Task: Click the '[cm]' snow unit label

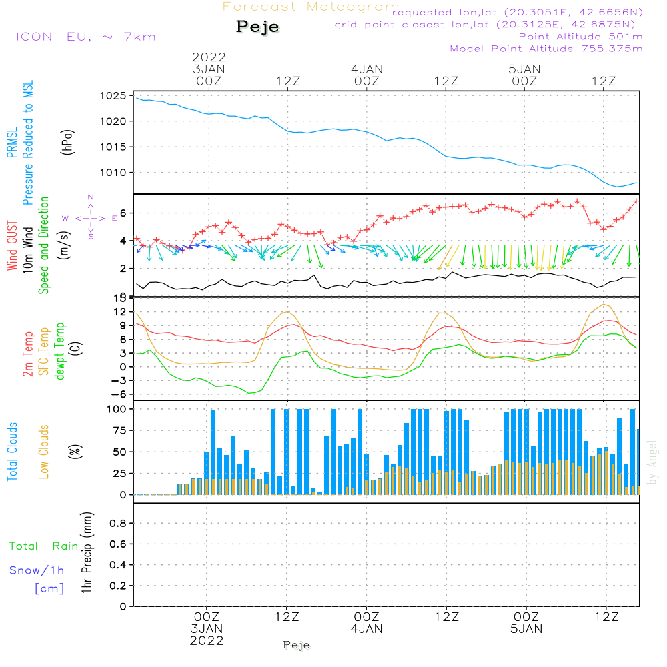Action: [49, 589]
